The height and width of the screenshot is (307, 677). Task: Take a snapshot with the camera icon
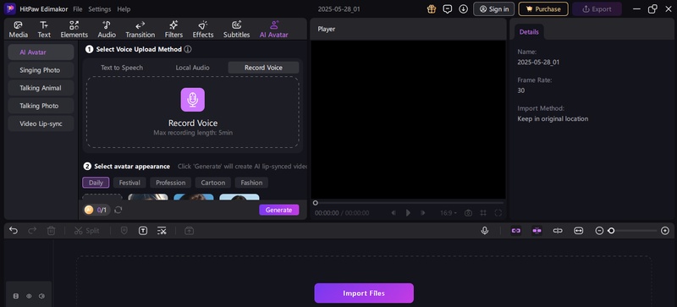(468, 213)
